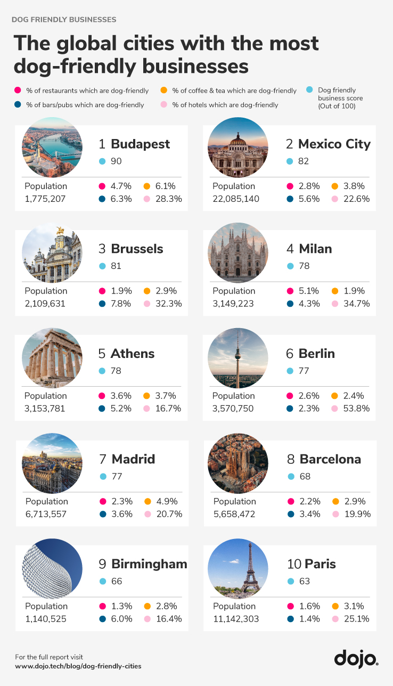Select the Barcelona Sagrada Familia photo
The image size is (393, 686).
(238, 463)
